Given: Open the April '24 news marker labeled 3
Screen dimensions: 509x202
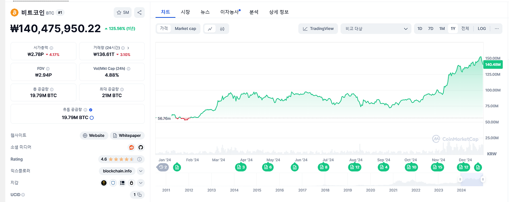Looking at the screenshot, I should tap(241, 167).
